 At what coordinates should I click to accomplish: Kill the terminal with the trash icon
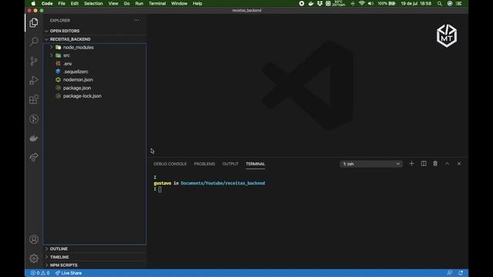(435, 164)
